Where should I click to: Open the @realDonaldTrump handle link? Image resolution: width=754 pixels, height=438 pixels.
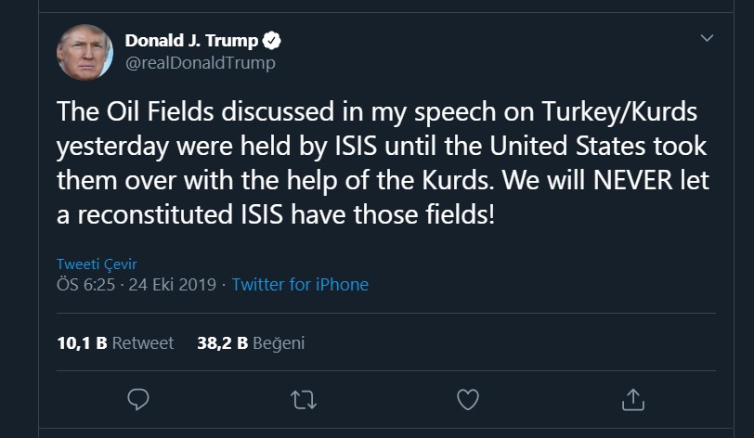200,63
